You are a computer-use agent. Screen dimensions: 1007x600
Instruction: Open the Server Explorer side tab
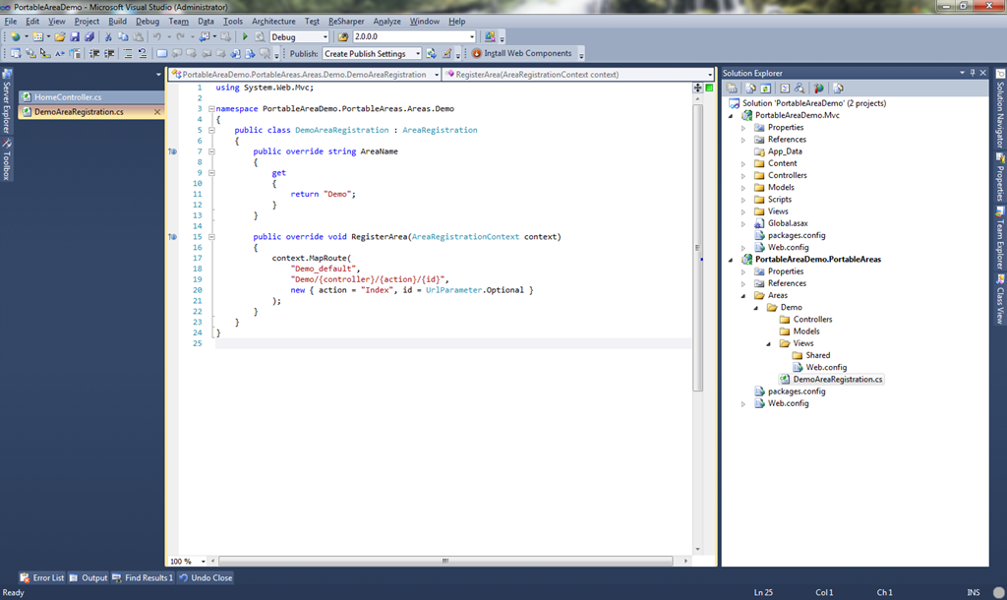point(7,101)
